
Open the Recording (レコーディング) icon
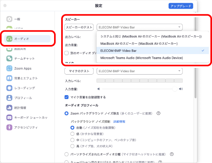click(9, 88)
